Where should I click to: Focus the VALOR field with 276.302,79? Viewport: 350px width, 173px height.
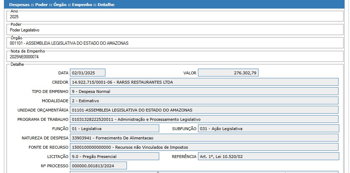click(x=228, y=73)
